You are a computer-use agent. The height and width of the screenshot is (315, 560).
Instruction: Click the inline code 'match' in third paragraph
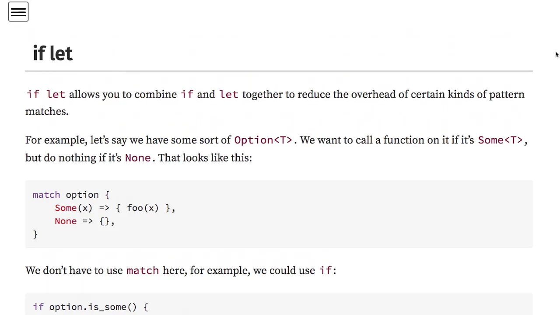click(x=143, y=271)
